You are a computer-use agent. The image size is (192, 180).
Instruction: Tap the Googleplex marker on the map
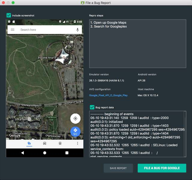29,119
